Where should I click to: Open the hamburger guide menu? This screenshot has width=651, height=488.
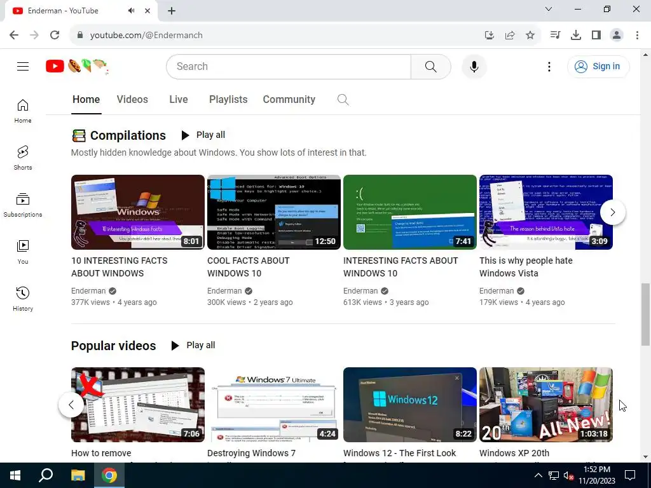[x=23, y=66]
